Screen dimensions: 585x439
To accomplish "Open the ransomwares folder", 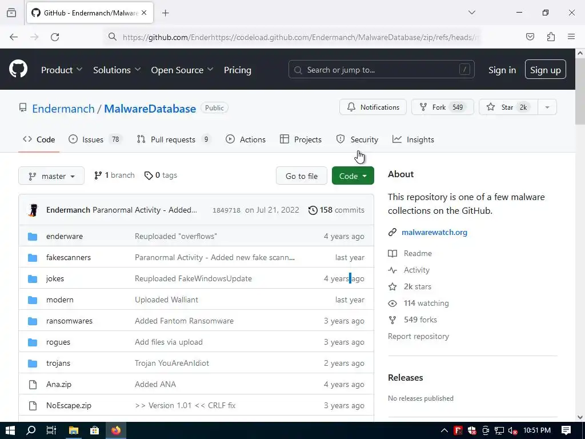I will [x=69, y=321].
